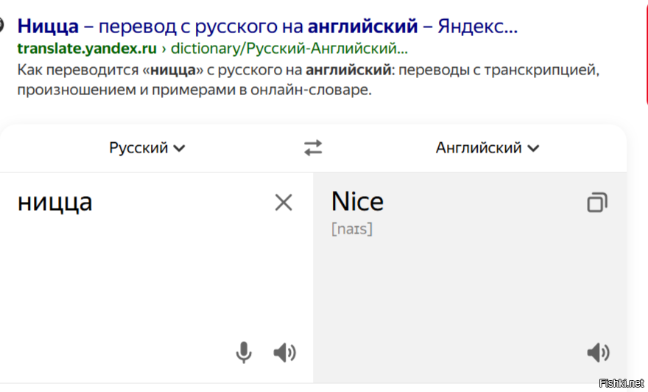648x392 pixels.
Task: Open the Английский target language dropdown
Action: 487,147
